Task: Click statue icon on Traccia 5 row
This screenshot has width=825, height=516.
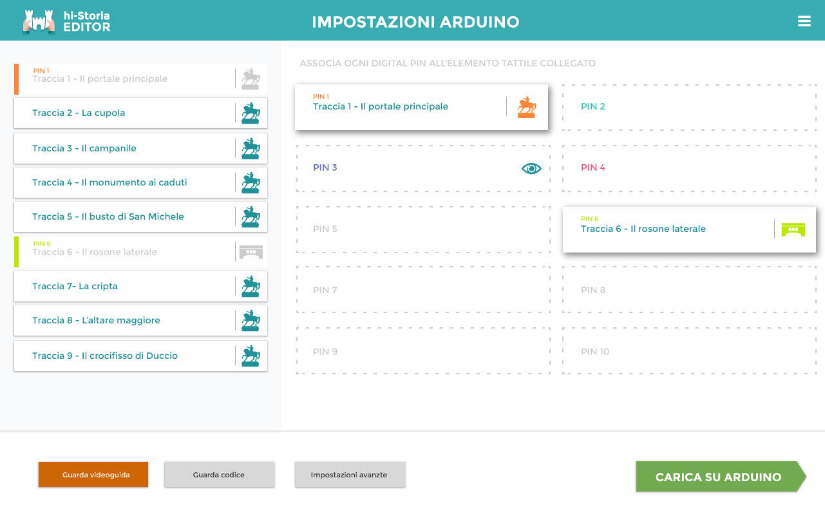Action: (x=251, y=216)
